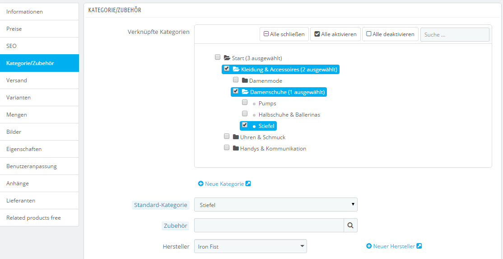Click the Alle deaktivieren button
The width and height of the screenshot is (503, 259).
(x=390, y=34)
